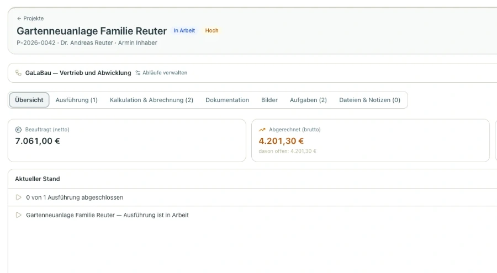
Task: Click the 0 von 1 Ausführung abgeschlossen row
Action: tap(252, 197)
